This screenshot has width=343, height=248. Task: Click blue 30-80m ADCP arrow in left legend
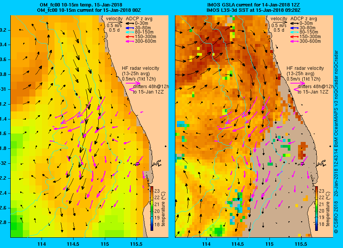[x=130, y=28]
